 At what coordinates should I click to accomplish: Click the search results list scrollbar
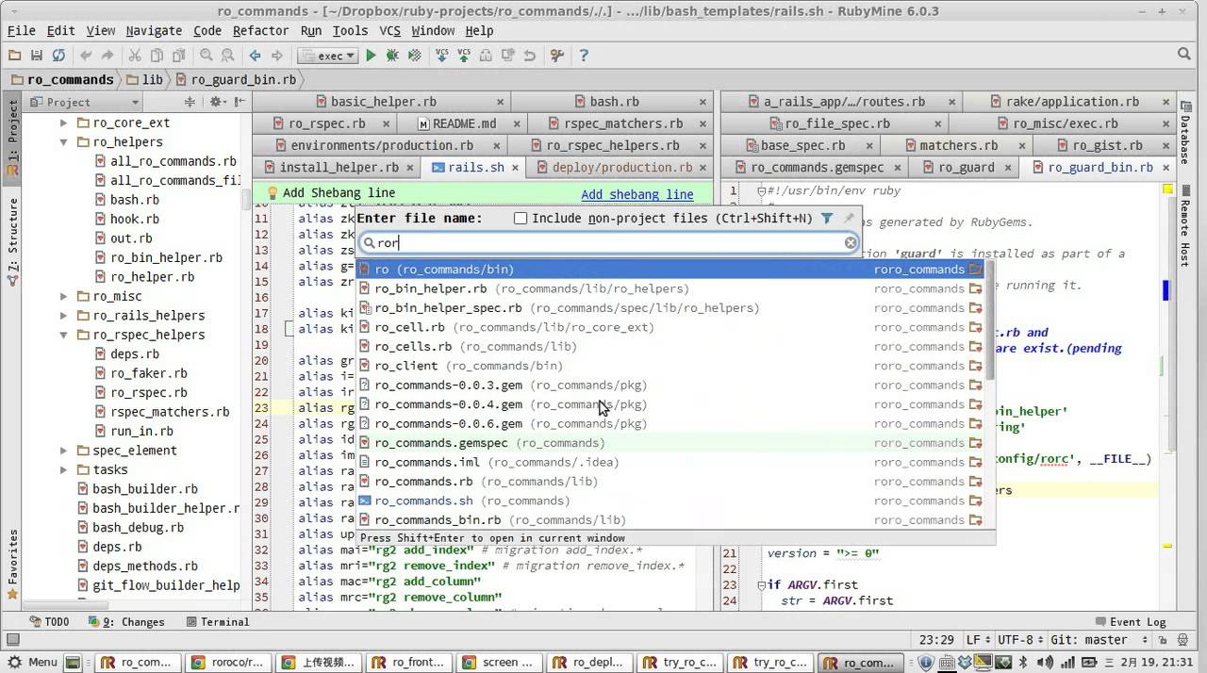990,320
